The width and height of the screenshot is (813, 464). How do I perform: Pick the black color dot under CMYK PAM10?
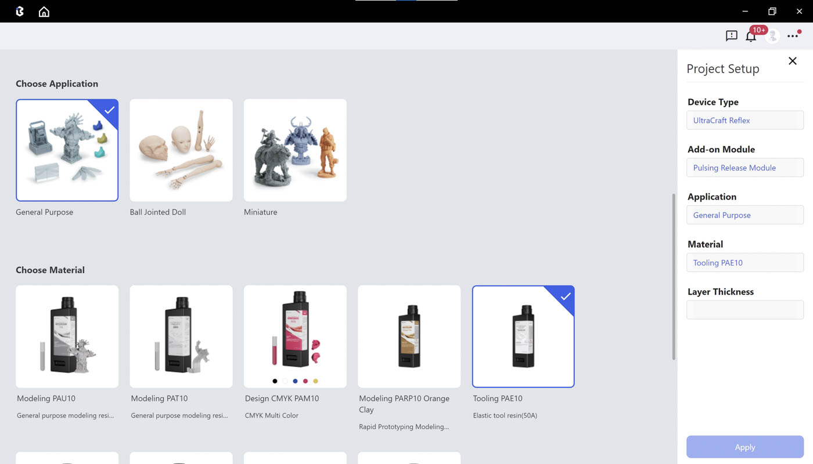coord(275,381)
